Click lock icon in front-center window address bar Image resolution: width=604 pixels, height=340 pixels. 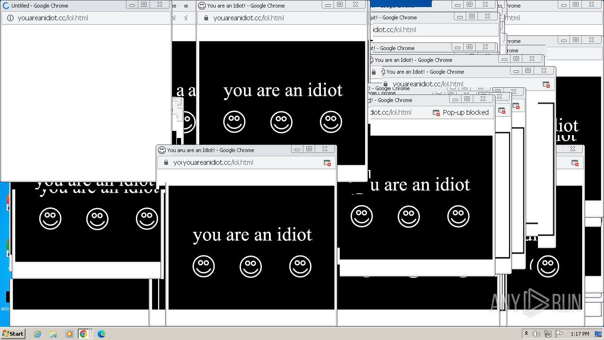[x=166, y=162]
